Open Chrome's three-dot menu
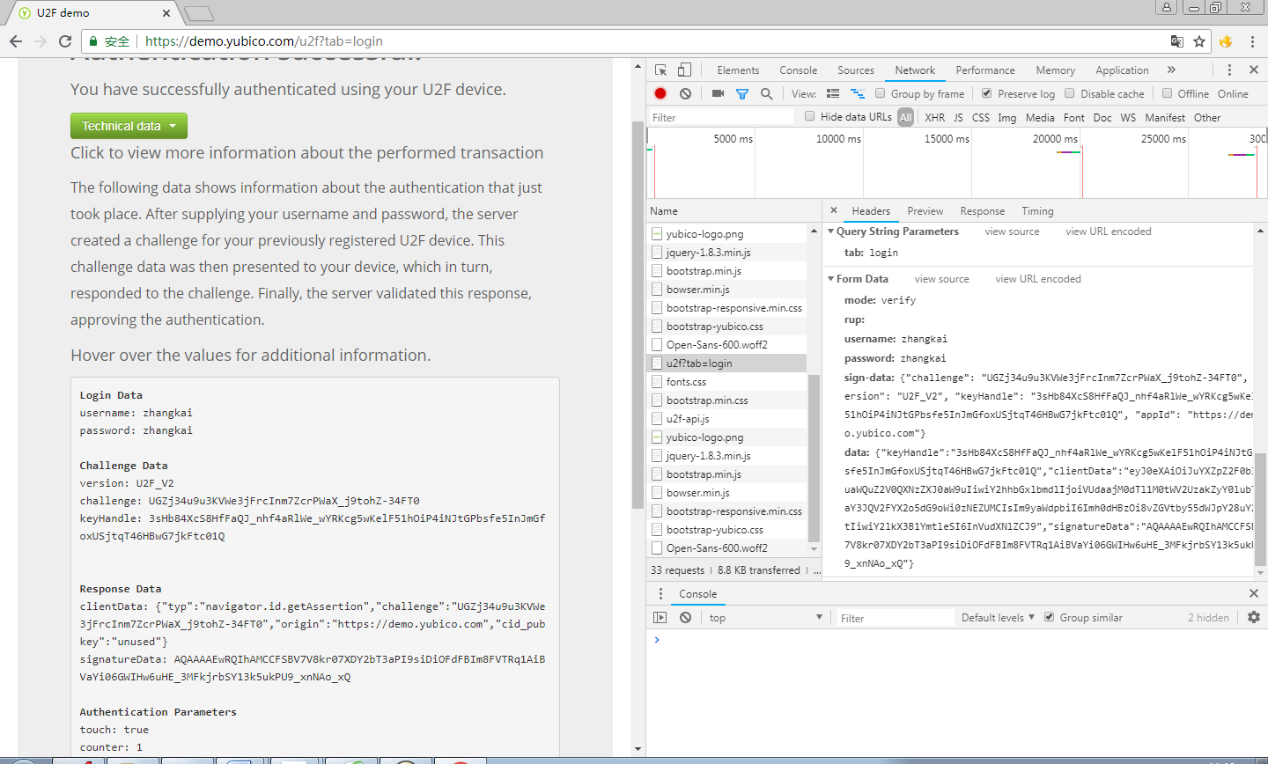This screenshot has height=764, width=1268. click(x=1252, y=41)
